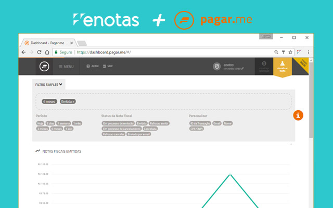The height and width of the screenshot is (208, 333).
Task: Expand the FILTRO SIMPLES dropdown
Action: pos(48,84)
